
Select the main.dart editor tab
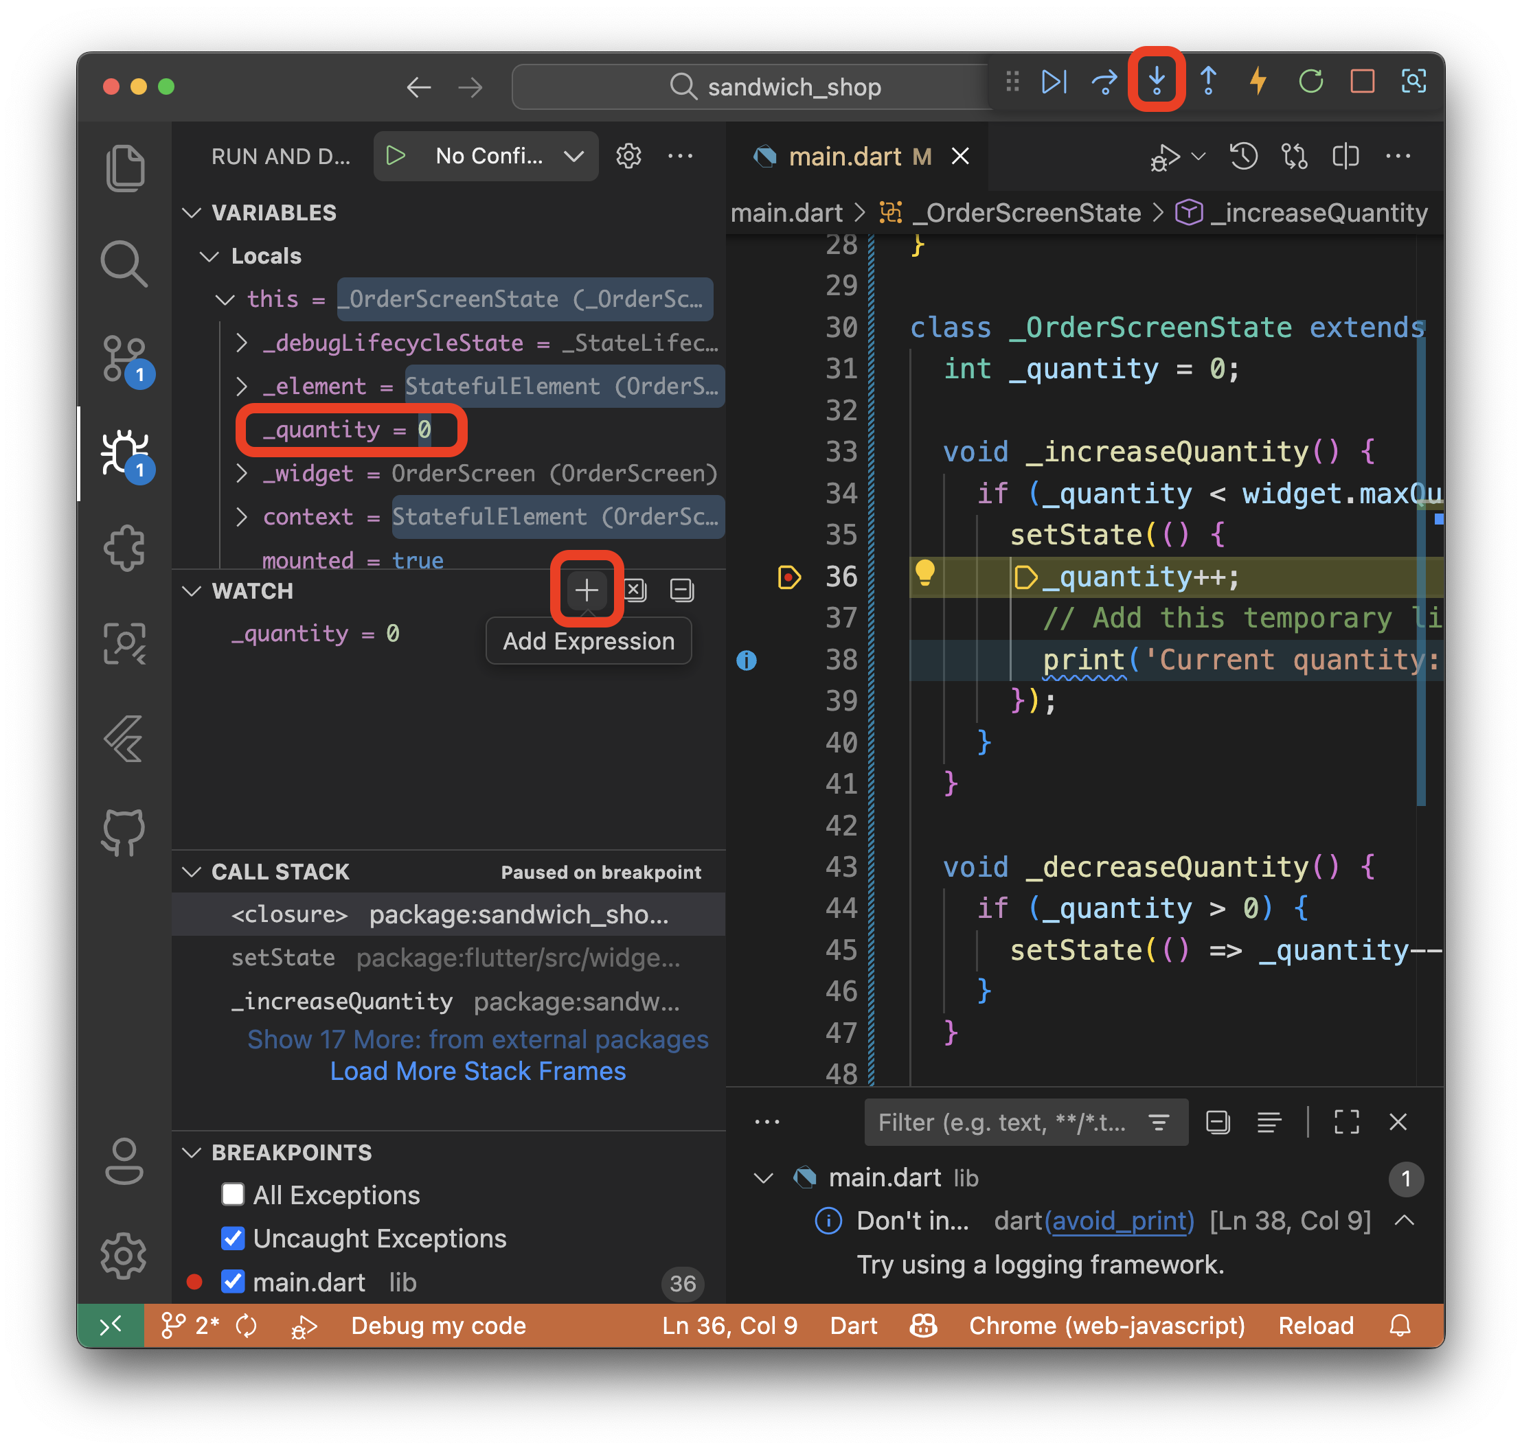pyautogui.click(x=847, y=156)
